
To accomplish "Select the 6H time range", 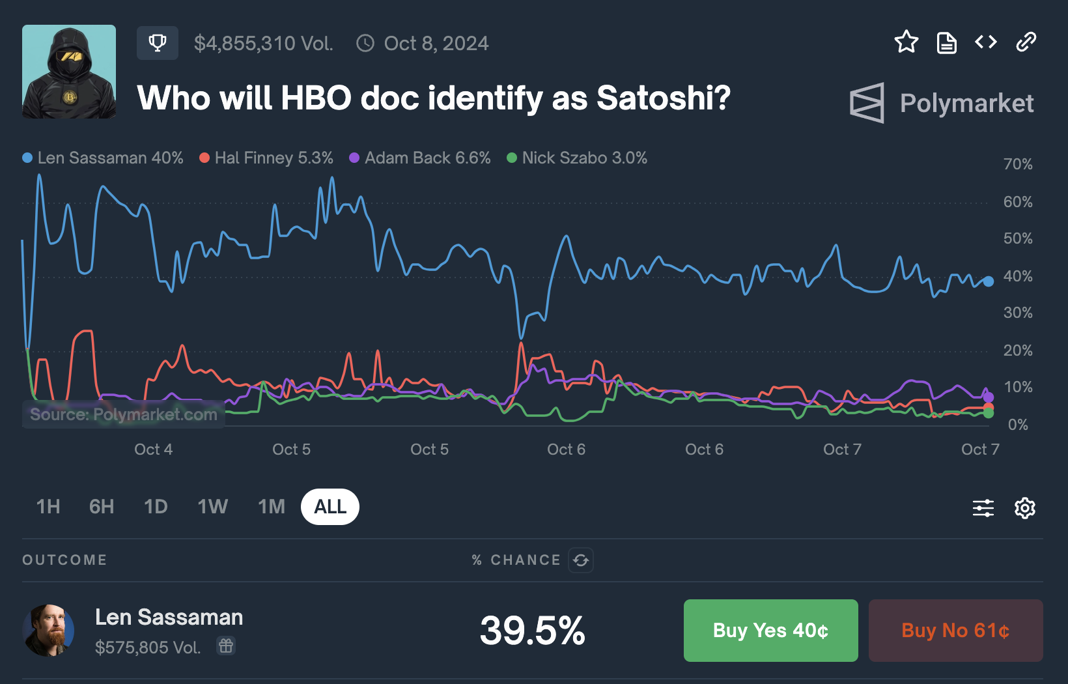I will tap(102, 507).
